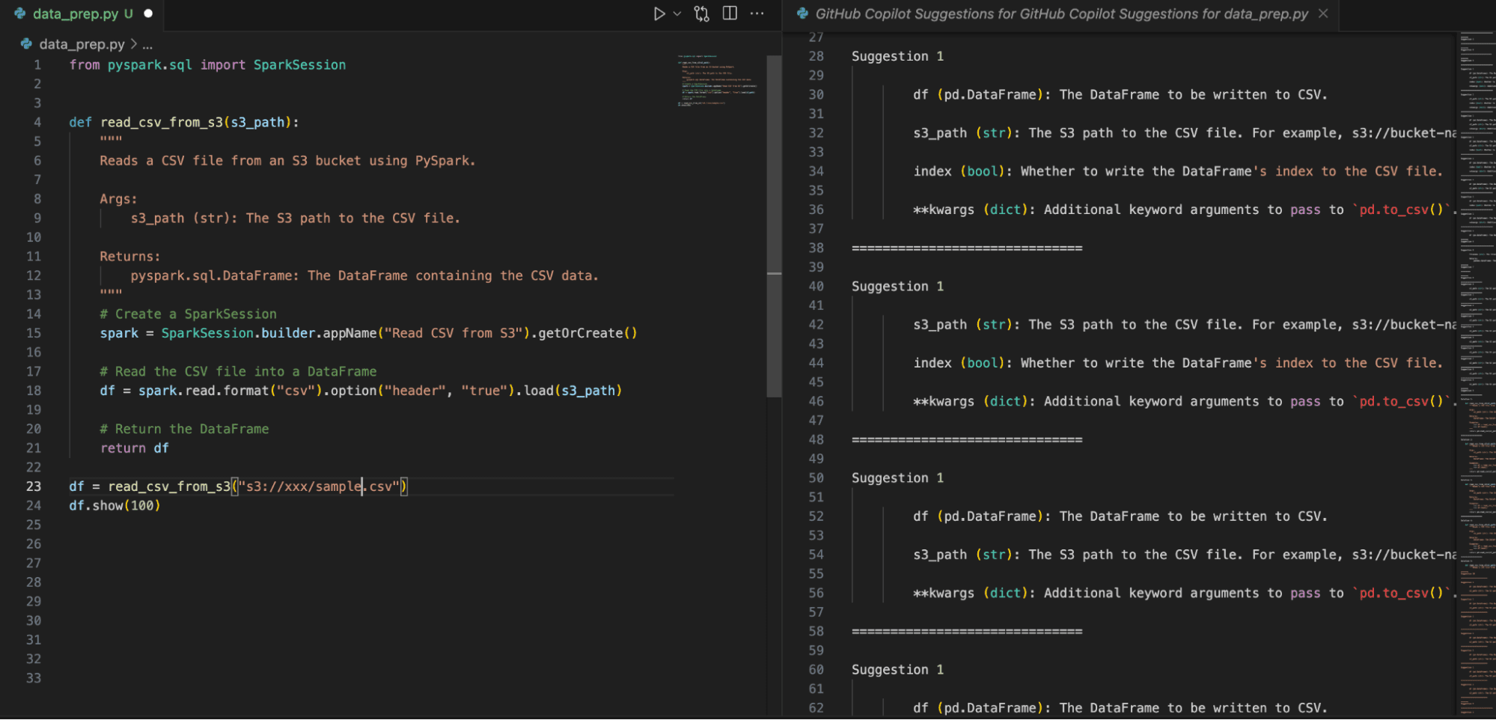Click the left editor minimap
This screenshot has width=1496, height=720.
point(718,80)
